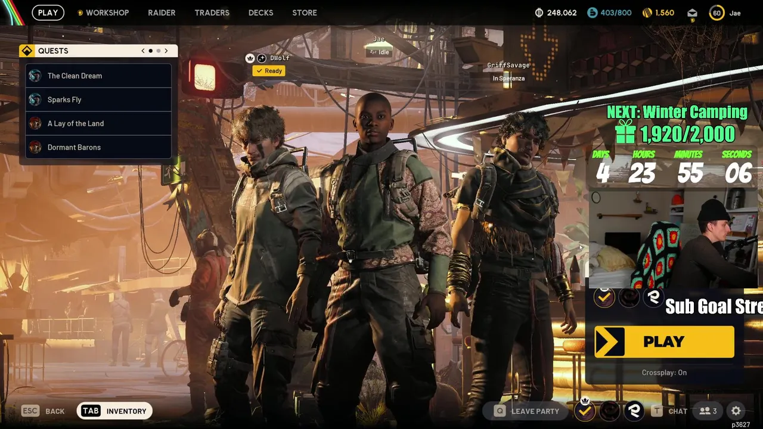
Task: Toggle DWolf's Ready status badge
Action: 269,71
